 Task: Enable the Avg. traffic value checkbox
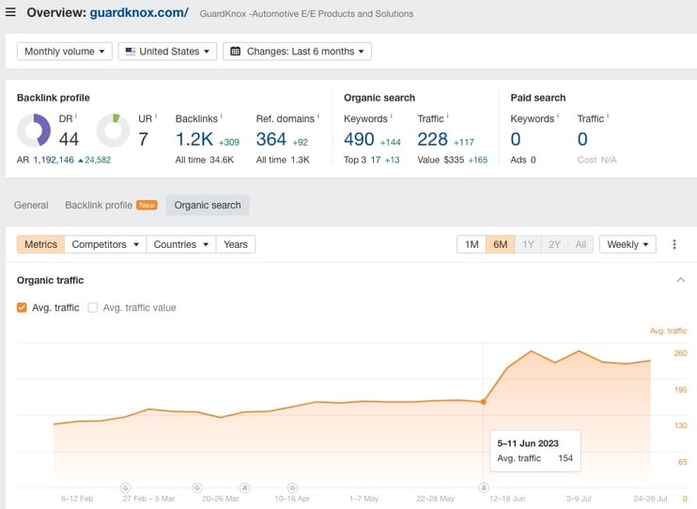93,307
